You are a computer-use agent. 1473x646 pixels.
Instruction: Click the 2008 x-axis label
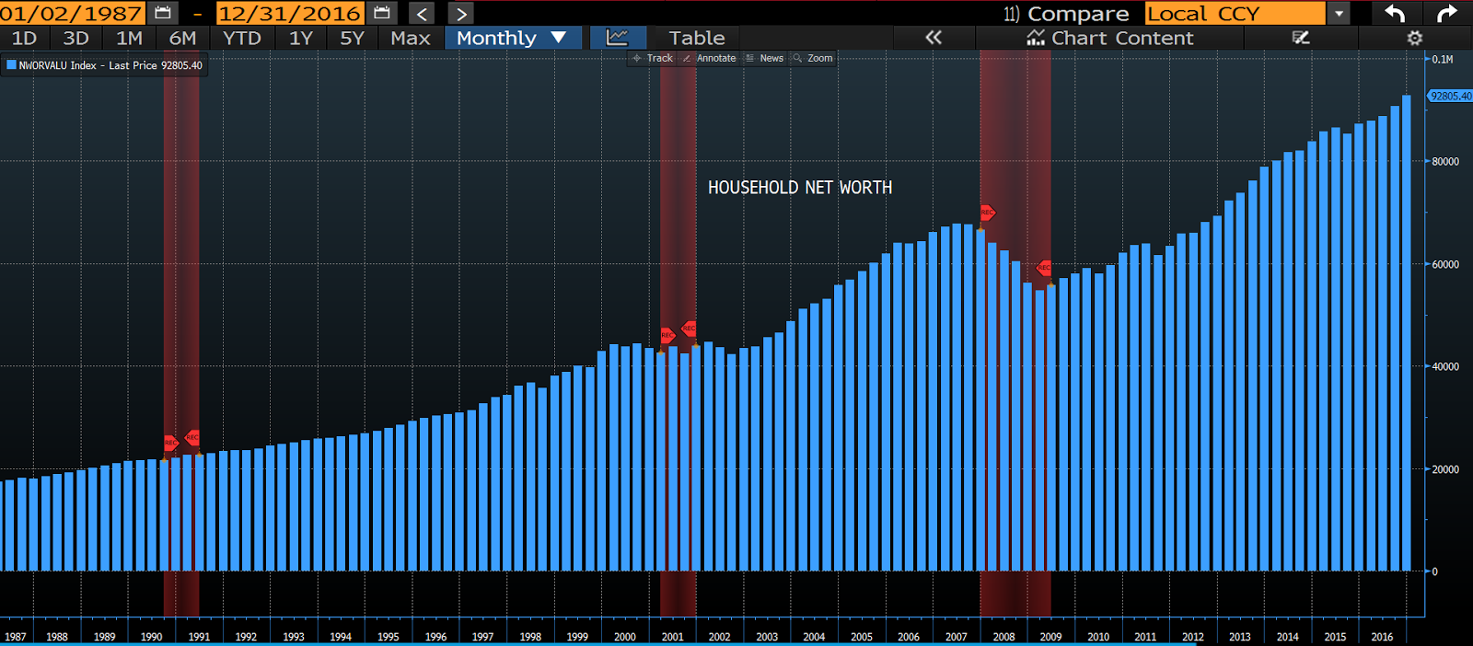[1003, 637]
